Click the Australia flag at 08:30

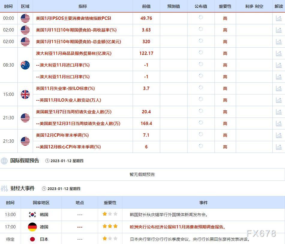point(25,65)
